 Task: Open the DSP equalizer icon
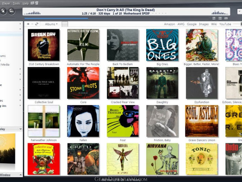coord(226,18)
